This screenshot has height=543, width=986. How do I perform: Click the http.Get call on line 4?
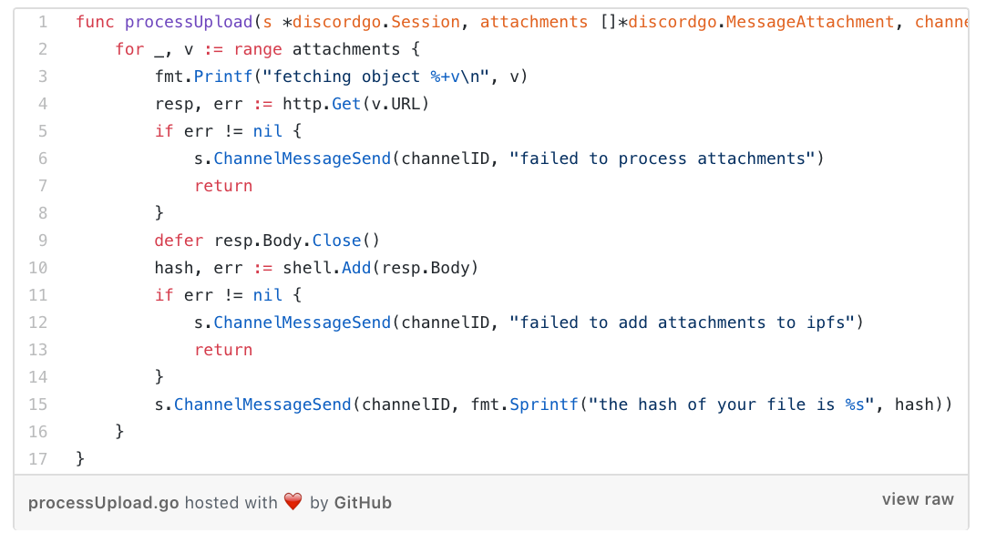(322, 104)
